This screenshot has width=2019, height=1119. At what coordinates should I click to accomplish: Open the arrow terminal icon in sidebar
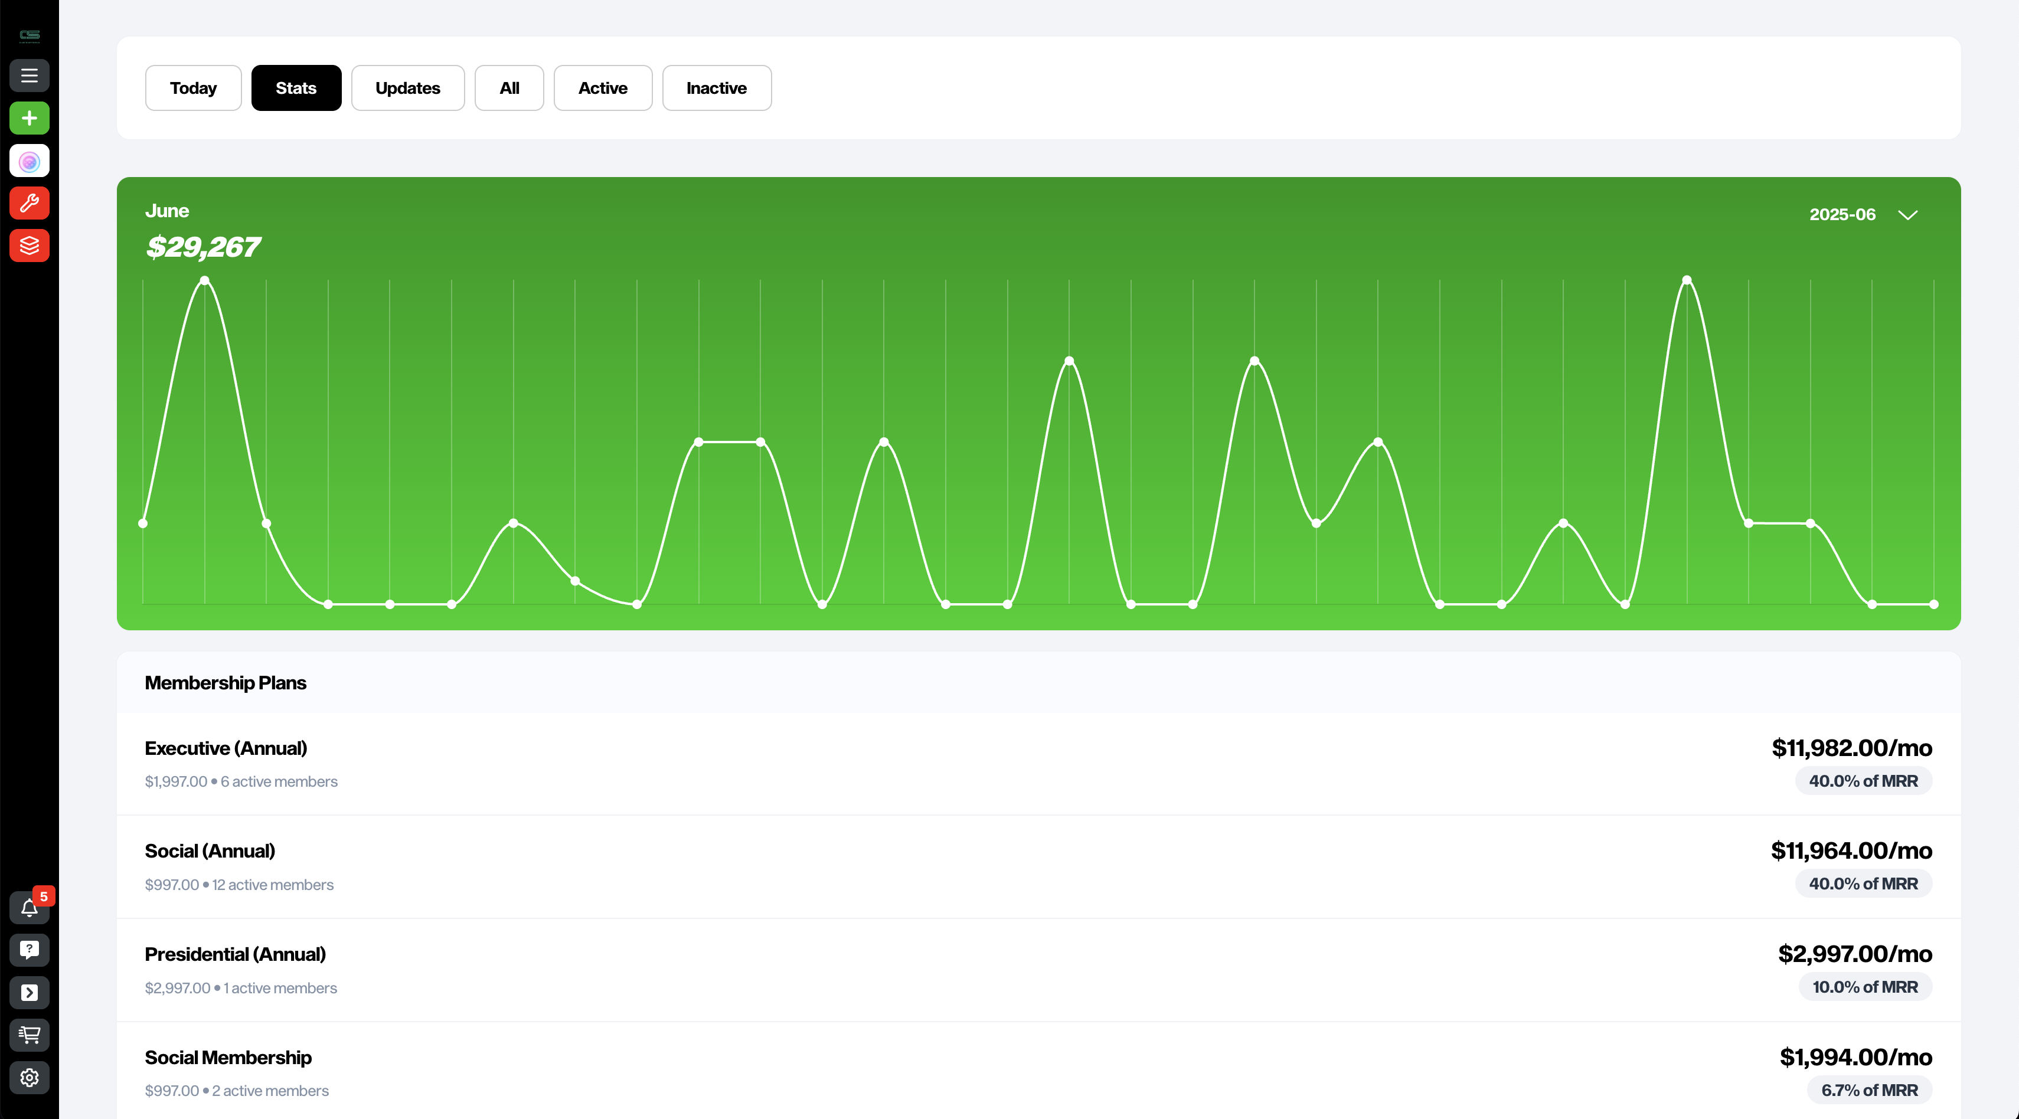coord(29,993)
